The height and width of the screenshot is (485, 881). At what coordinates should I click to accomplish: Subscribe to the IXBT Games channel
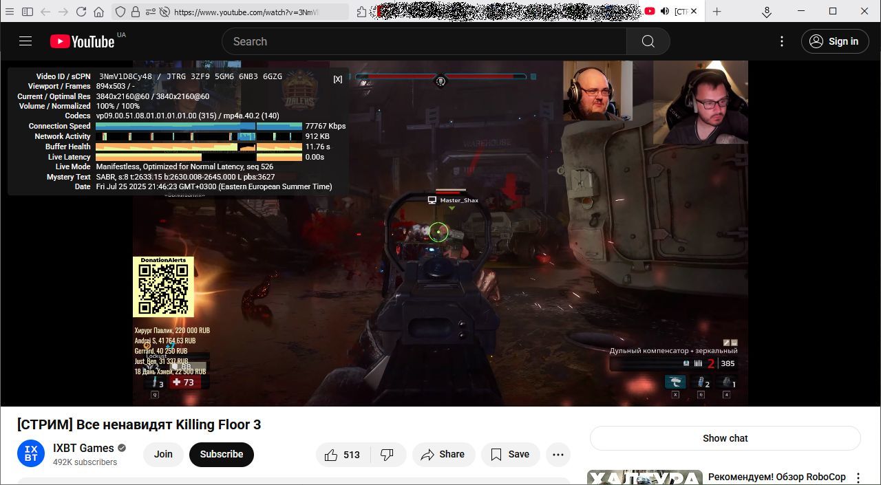pyautogui.click(x=221, y=455)
